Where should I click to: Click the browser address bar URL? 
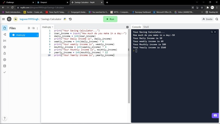42,7
